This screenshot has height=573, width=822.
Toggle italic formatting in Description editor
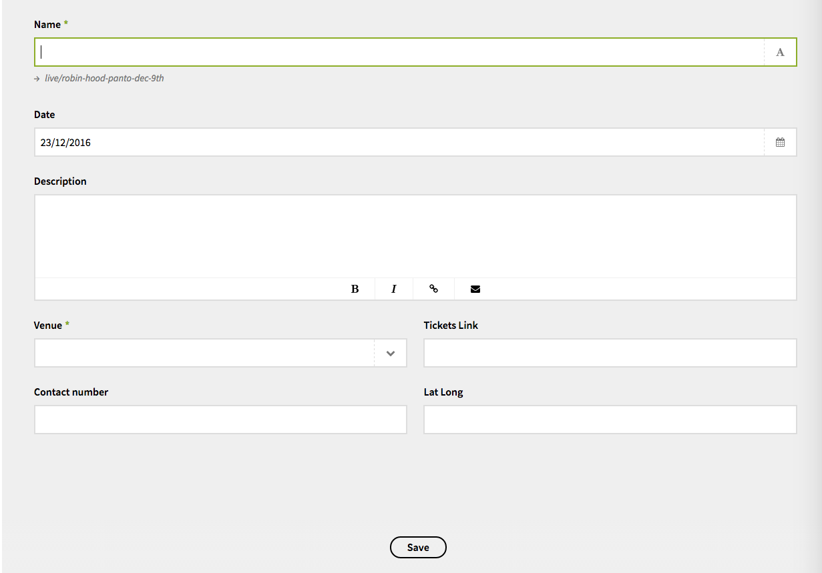[x=394, y=289]
